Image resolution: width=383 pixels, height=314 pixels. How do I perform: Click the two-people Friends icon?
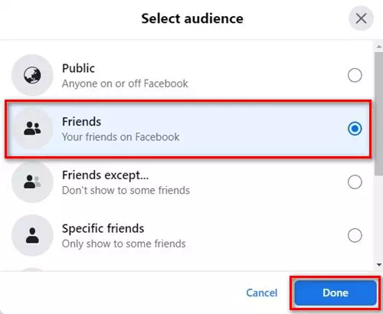32,129
